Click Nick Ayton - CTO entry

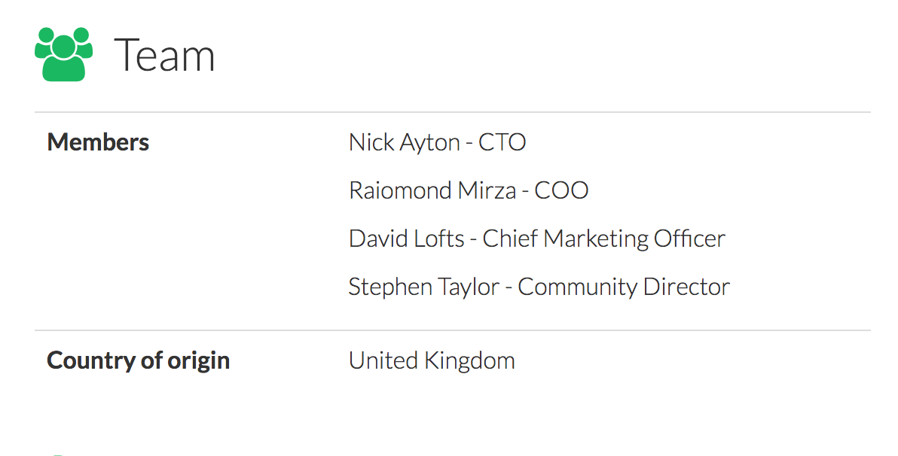tap(438, 142)
